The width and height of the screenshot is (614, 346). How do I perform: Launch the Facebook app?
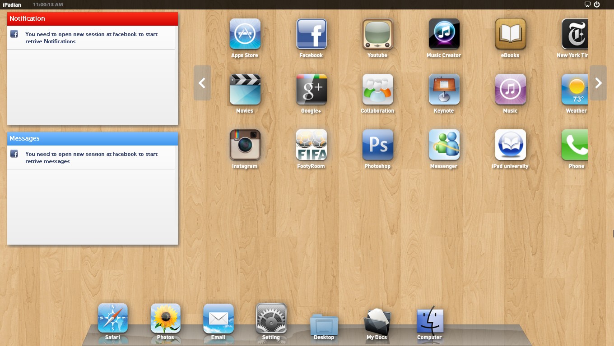pyautogui.click(x=311, y=34)
